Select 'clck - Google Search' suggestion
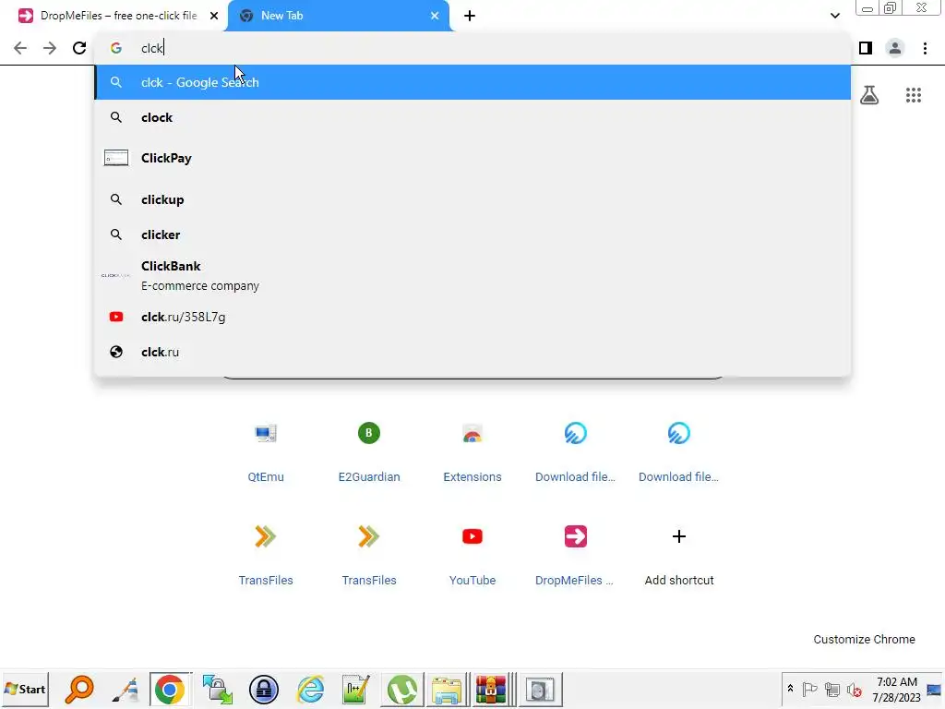Viewport: 945px width, 709px height. click(x=472, y=82)
